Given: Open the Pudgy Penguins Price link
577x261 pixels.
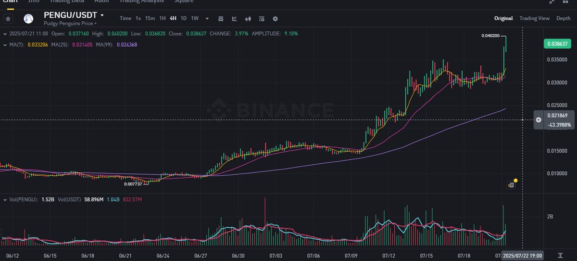Looking at the screenshot, I should [x=70, y=23].
